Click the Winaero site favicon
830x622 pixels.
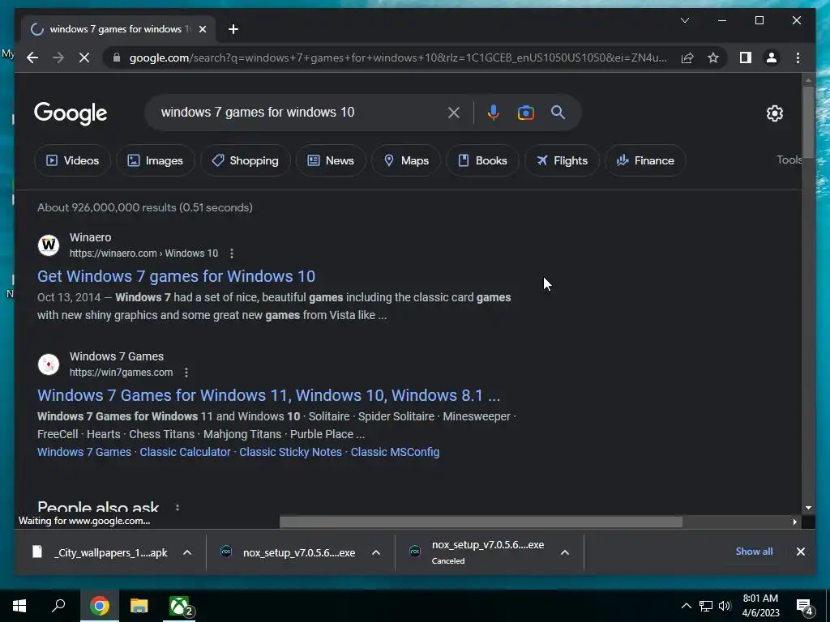point(49,245)
